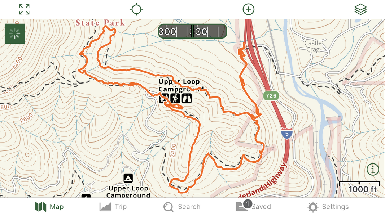Select the tent campground icon

128,178
